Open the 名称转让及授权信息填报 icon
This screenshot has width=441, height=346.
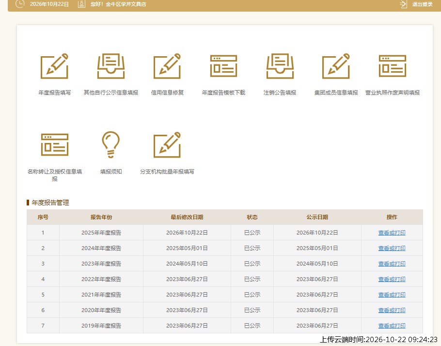(55, 144)
